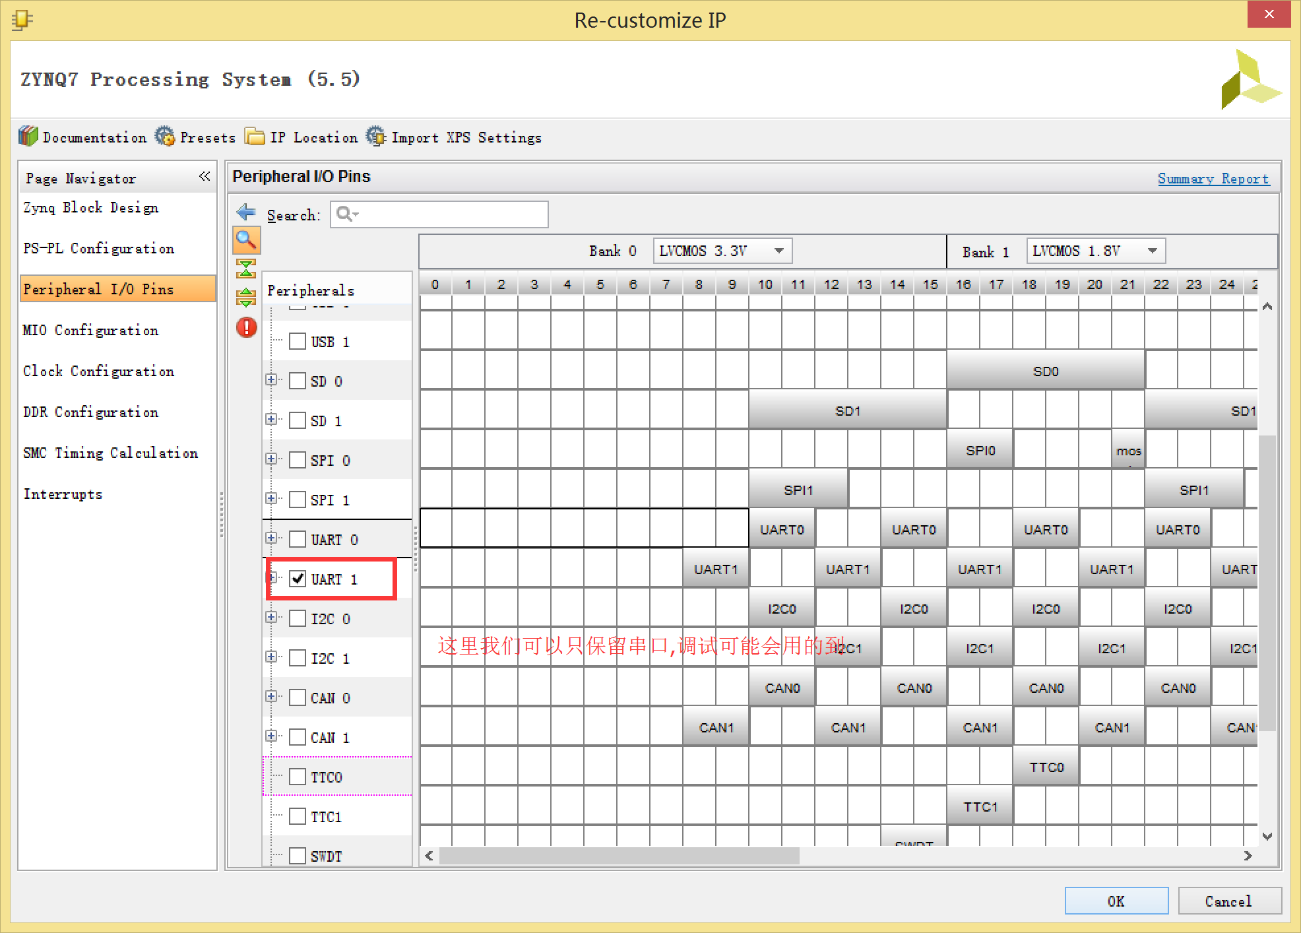Check the TTC0 checkbox
This screenshot has width=1301, height=933.
click(x=298, y=777)
